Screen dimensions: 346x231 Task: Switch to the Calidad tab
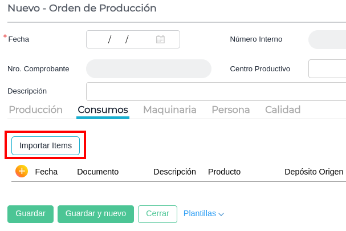(x=282, y=110)
